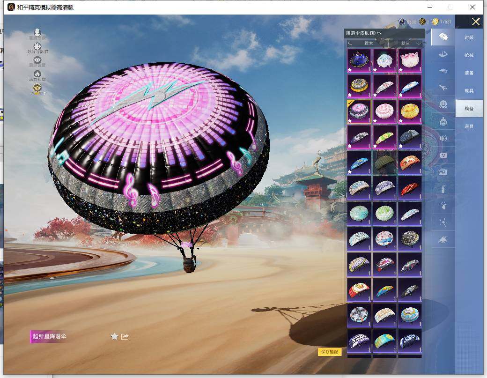487x378 pixels.
Task: Click the 保存搭配 button
Action: pos(330,352)
